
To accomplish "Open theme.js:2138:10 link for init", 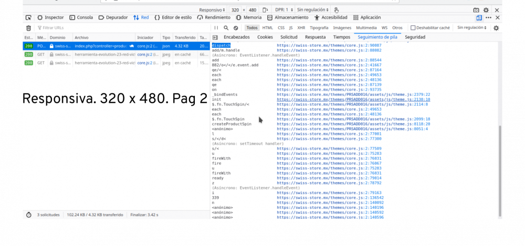I will [353, 100].
